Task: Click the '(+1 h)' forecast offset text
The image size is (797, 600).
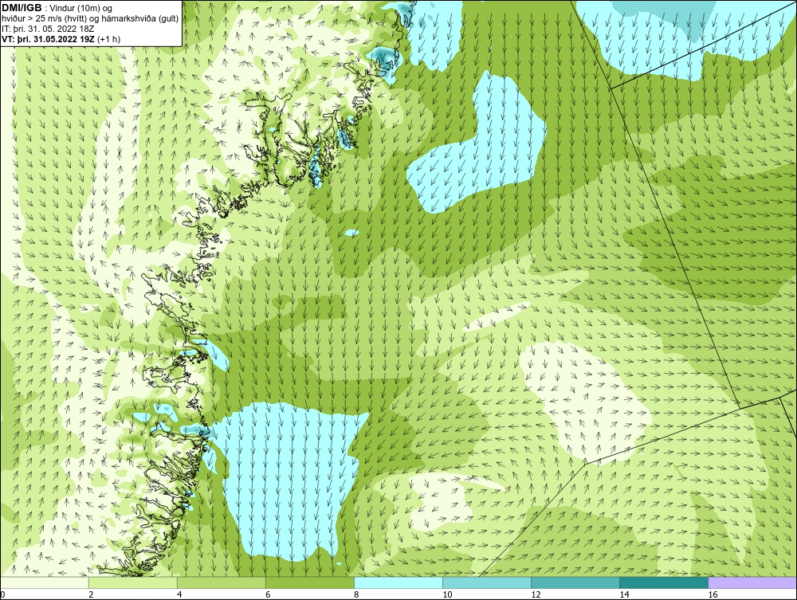Action: (x=108, y=39)
